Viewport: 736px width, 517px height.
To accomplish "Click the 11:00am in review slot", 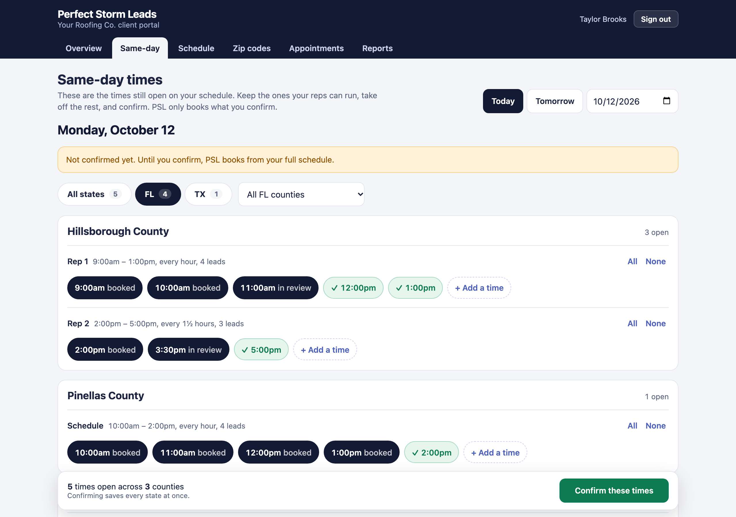I will pos(275,288).
